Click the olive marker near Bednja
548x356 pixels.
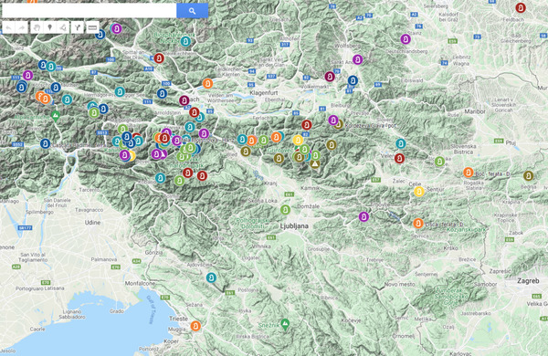point(529,176)
